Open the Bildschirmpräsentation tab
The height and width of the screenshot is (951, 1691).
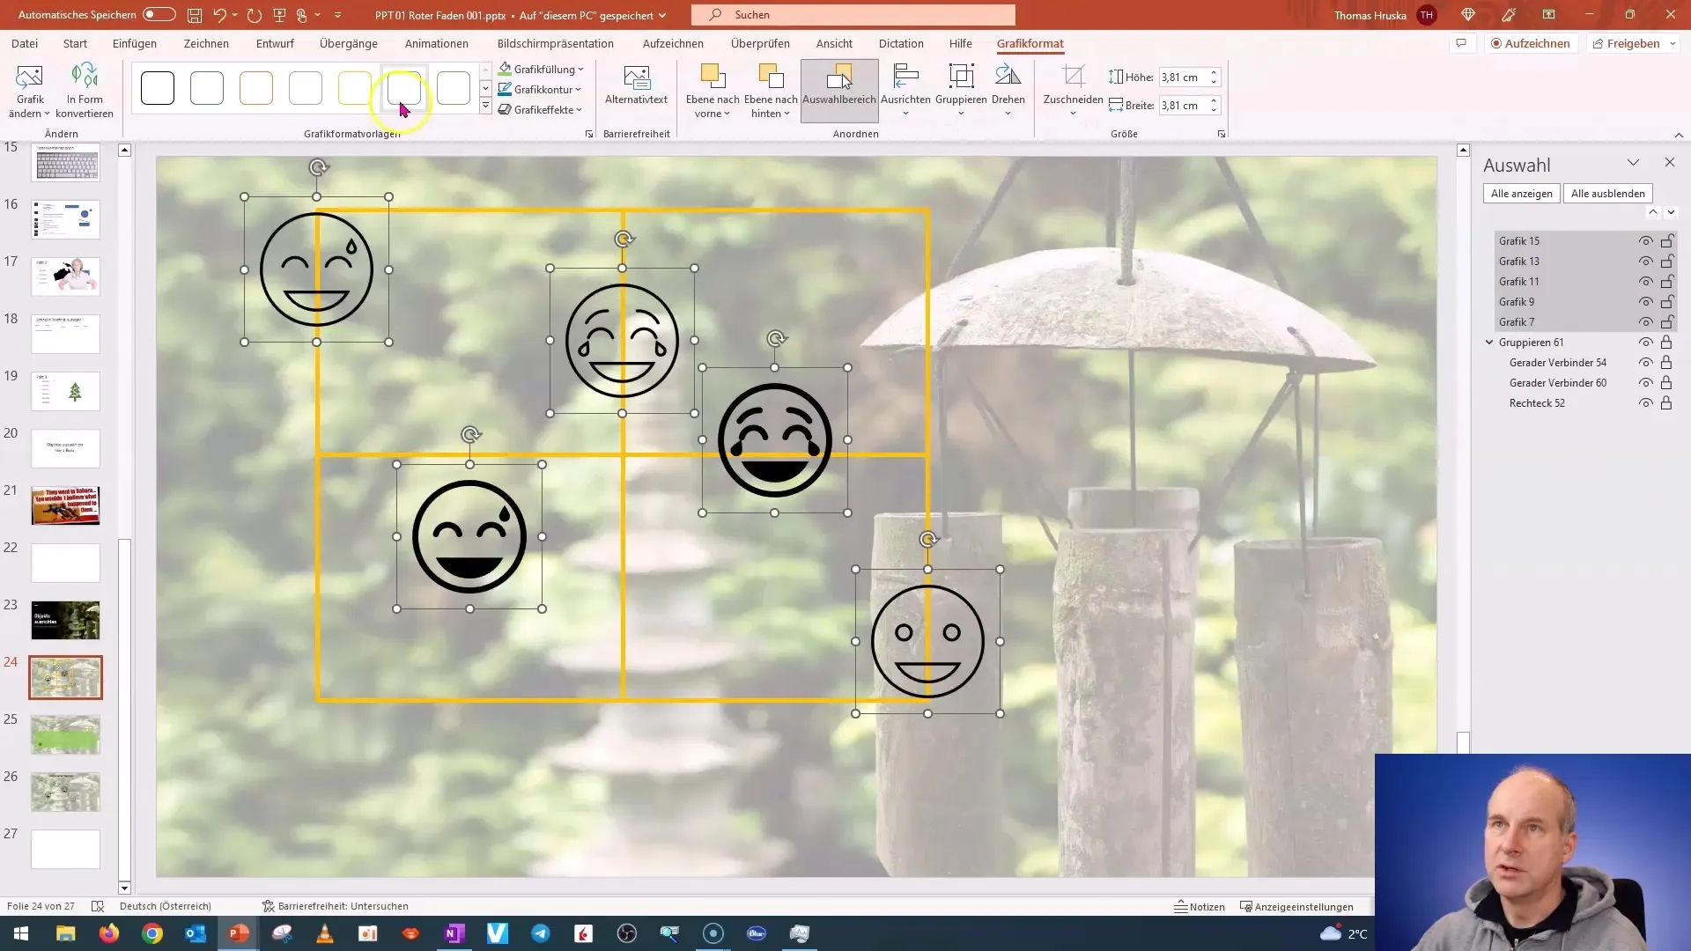point(556,43)
